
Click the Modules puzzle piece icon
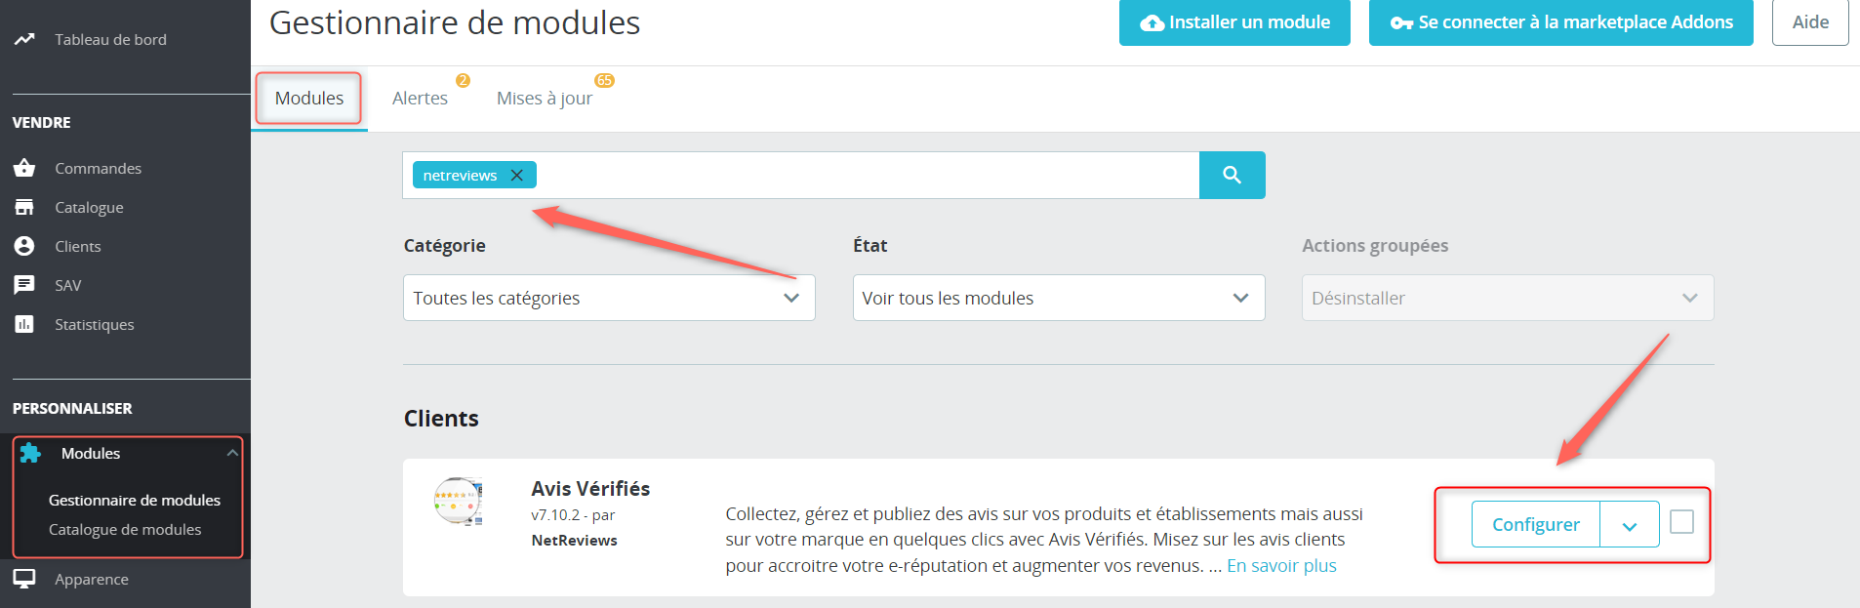click(30, 453)
